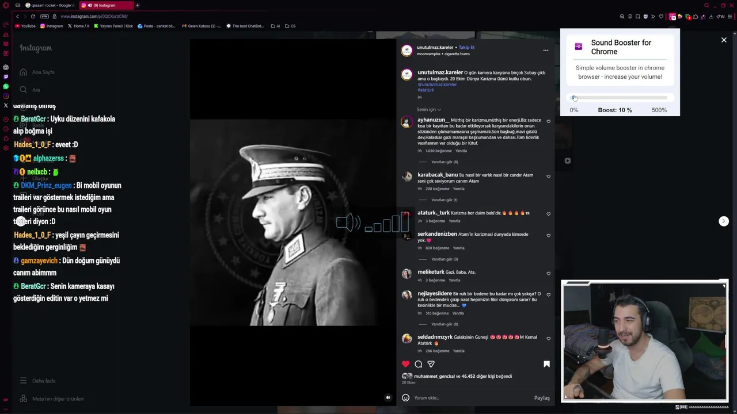Select the (9) Instagram browser tab
Viewport: 737px width, 414px height.
[x=105, y=5]
